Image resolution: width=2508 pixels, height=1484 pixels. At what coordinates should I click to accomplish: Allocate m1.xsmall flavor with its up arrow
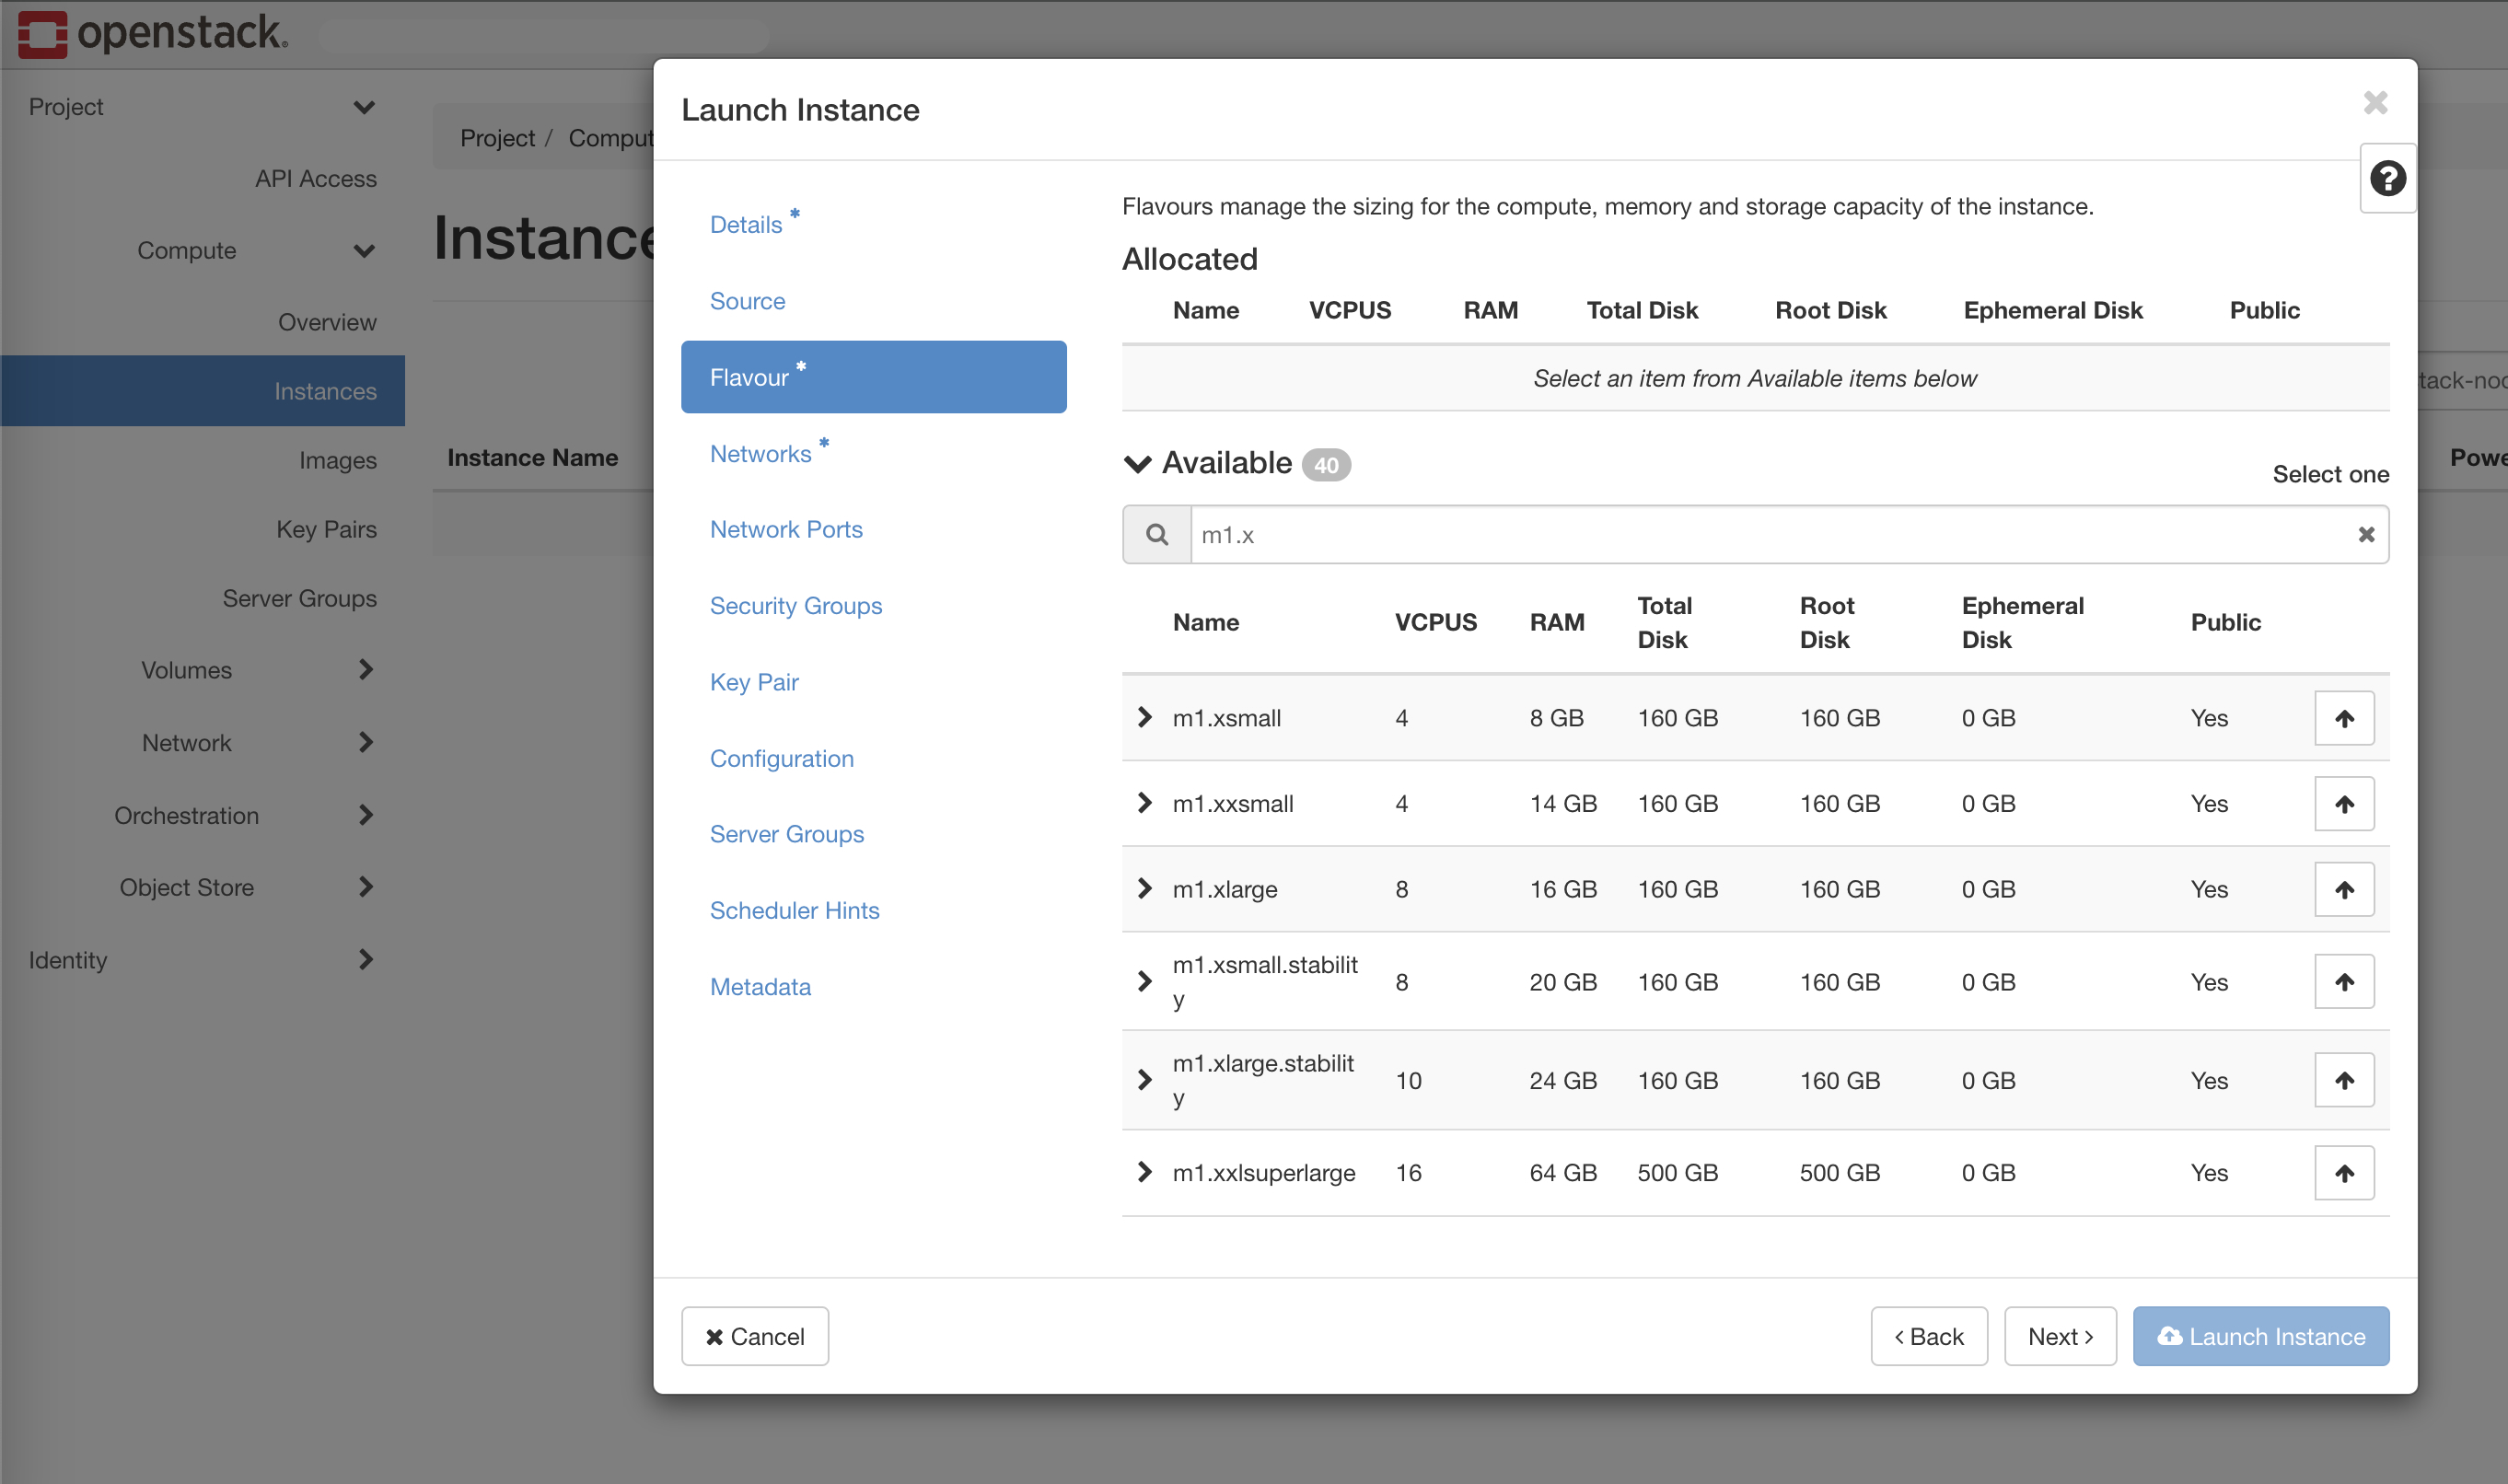tap(2344, 717)
